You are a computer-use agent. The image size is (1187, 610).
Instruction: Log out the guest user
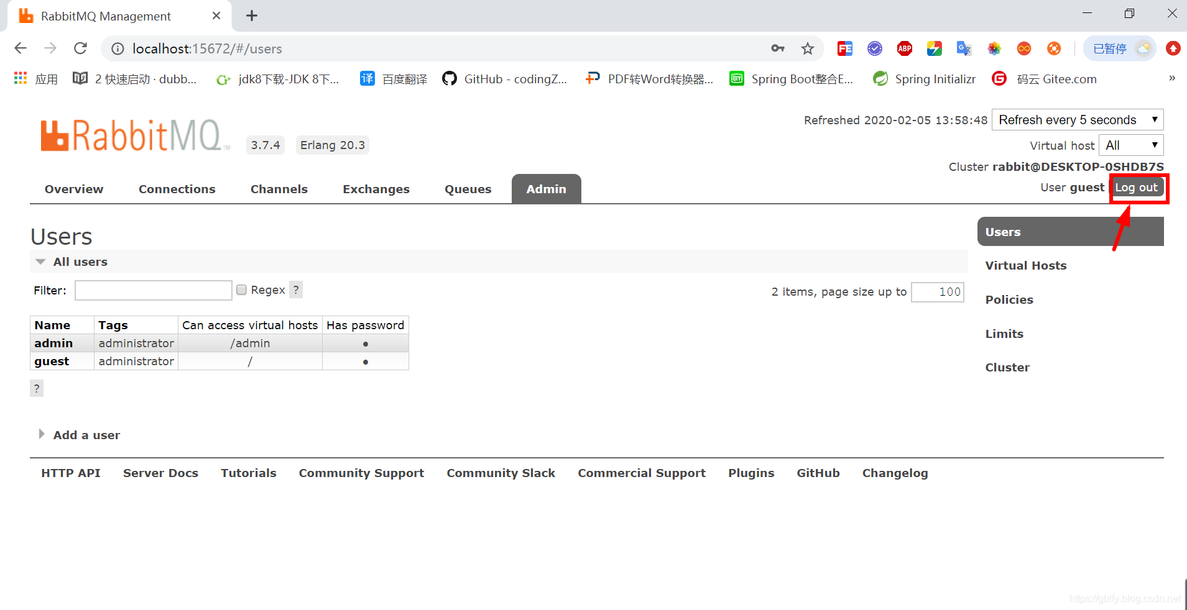click(1137, 188)
